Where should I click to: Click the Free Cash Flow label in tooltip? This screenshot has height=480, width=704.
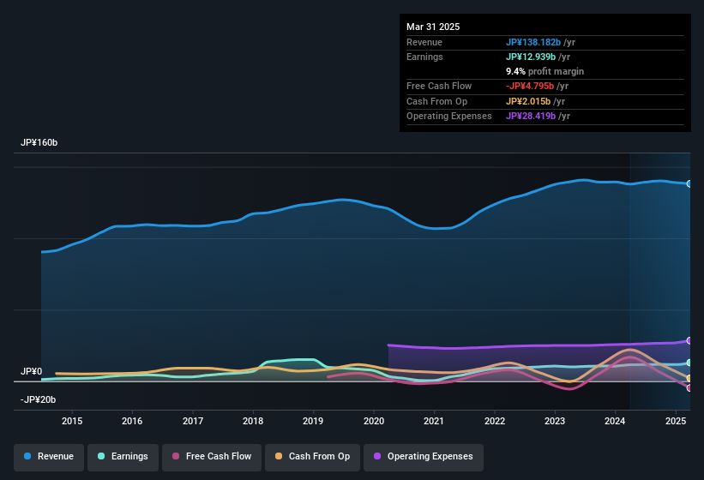(x=439, y=86)
